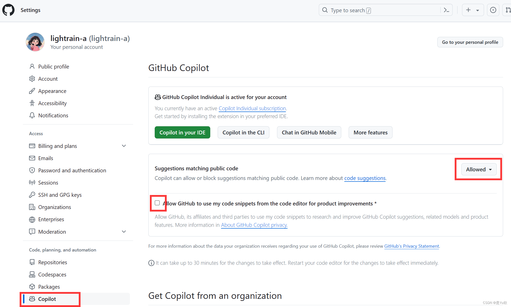Open Repositories settings
The height and width of the screenshot is (307, 511).
[x=53, y=262]
